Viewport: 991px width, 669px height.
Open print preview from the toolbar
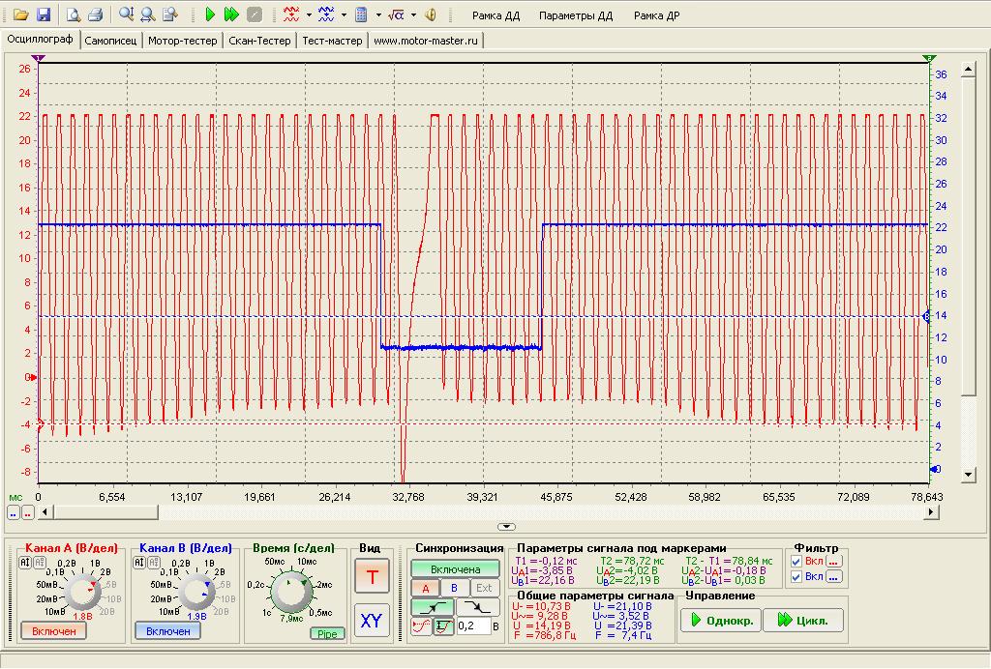click(74, 15)
